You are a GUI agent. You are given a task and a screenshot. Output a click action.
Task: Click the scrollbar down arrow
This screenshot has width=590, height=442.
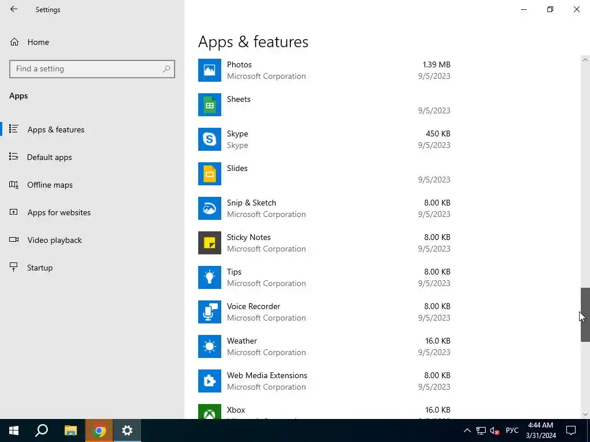coord(585,414)
